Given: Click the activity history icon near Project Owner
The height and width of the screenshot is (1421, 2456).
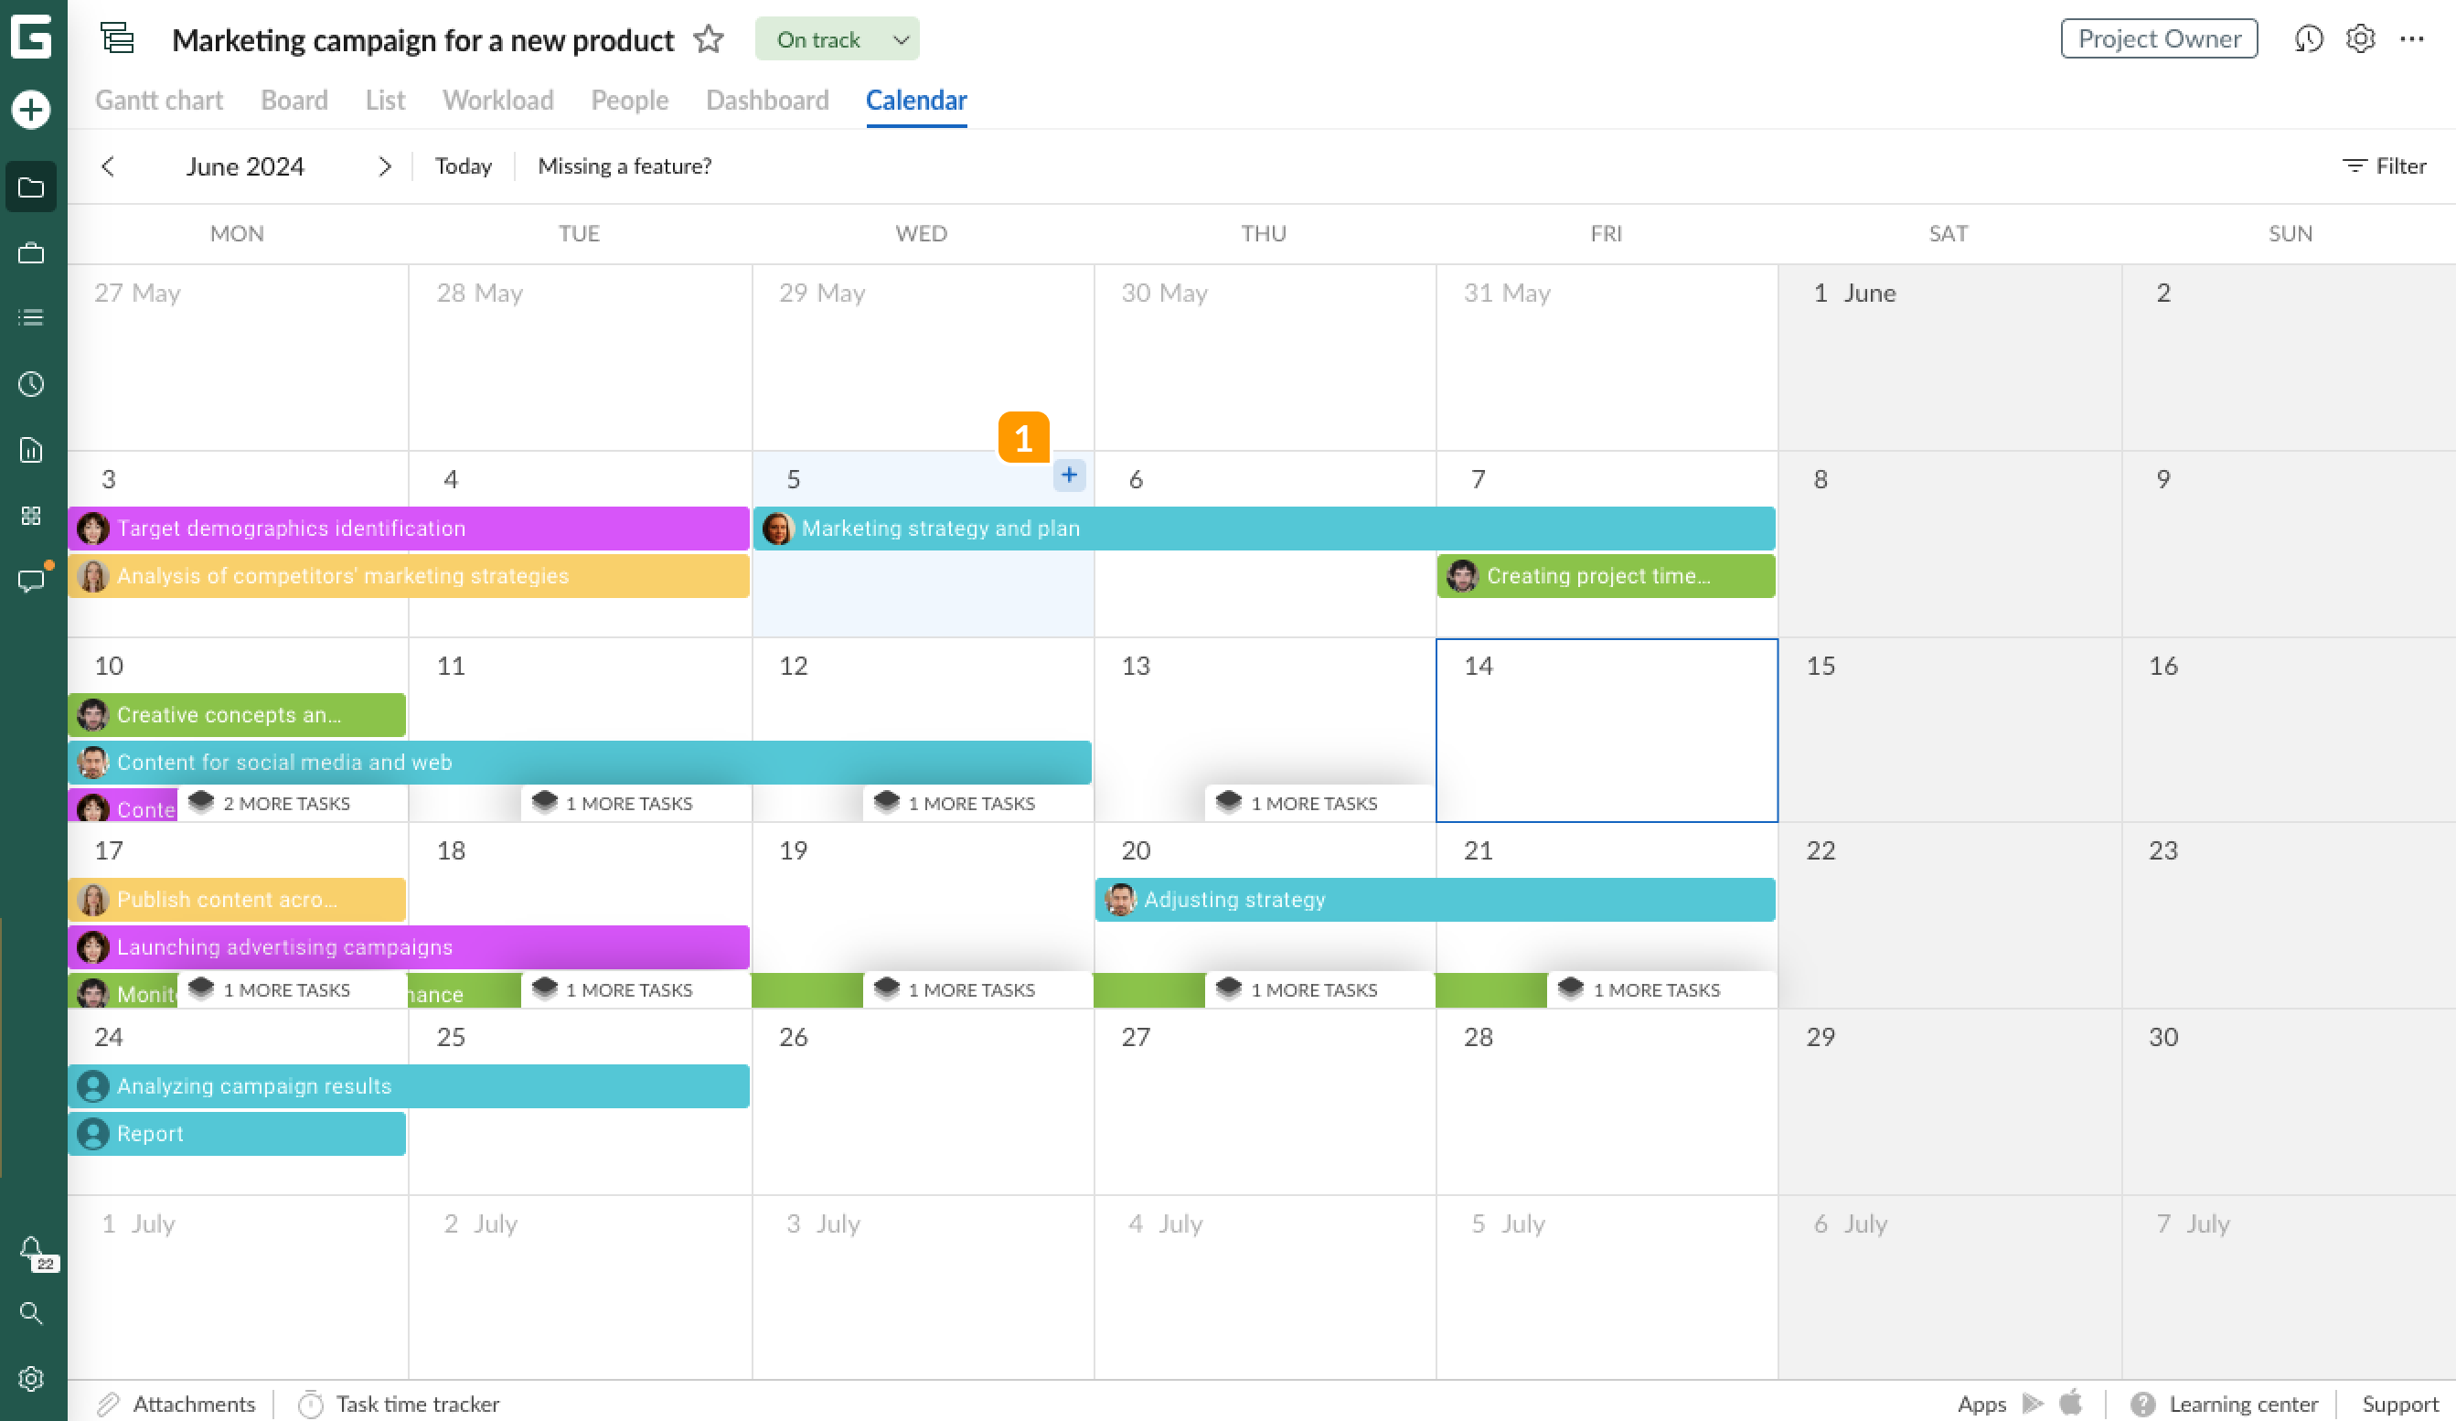Looking at the screenshot, I should point(2309,39).
